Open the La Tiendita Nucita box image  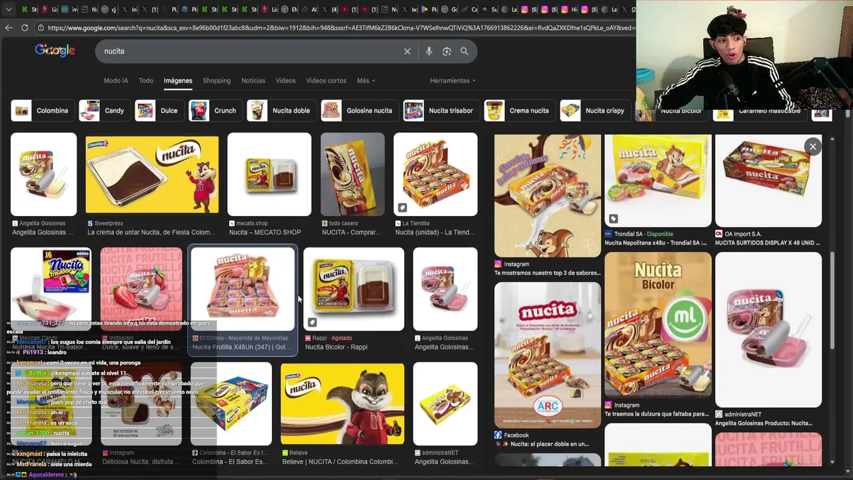(x=435, y=175)
